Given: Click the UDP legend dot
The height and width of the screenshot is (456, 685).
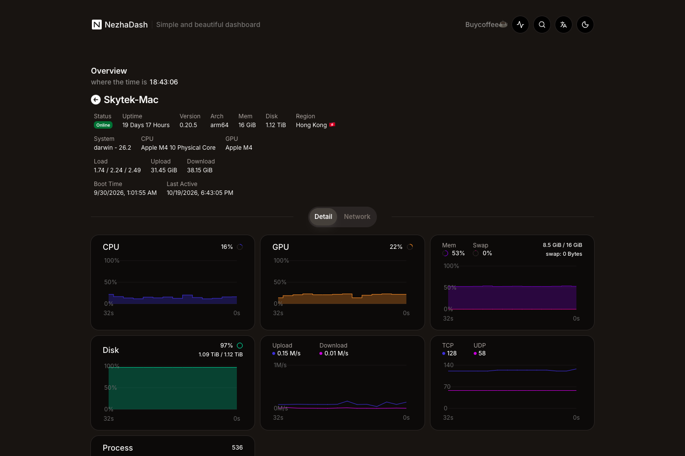Looking at the screenshot, I should click(x=475, y=353).
